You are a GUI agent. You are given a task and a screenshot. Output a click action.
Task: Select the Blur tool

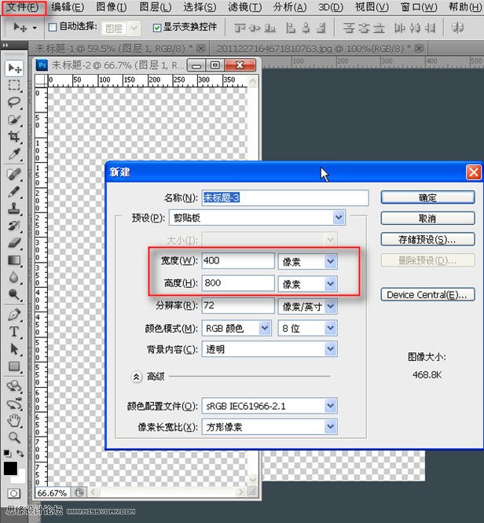[14, 277]
